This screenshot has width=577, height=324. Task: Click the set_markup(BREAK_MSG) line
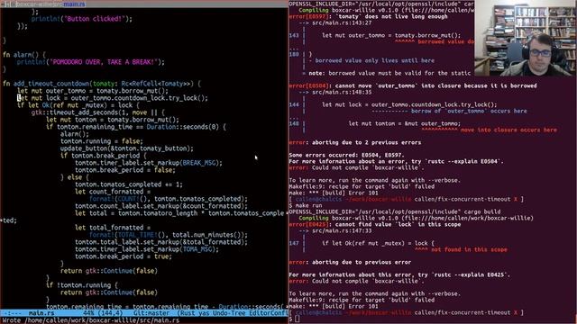click(148, 163)
